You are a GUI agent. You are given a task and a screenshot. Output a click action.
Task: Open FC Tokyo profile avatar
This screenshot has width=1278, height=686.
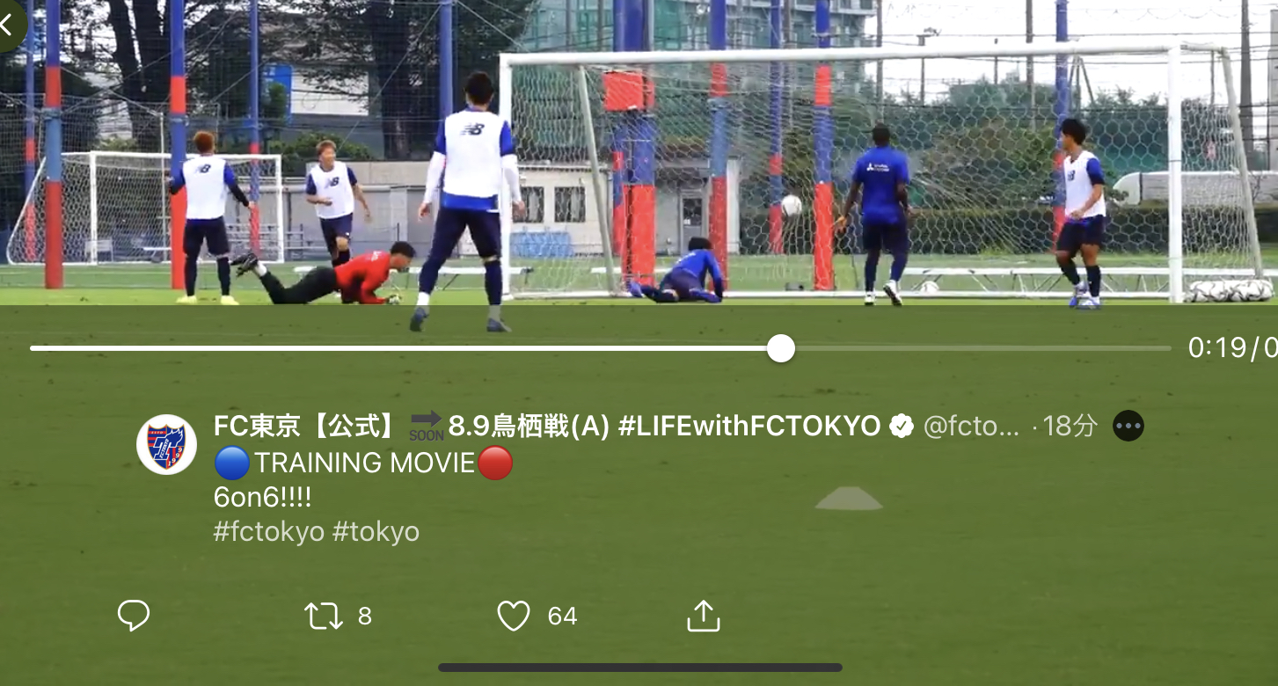[166, 444]
